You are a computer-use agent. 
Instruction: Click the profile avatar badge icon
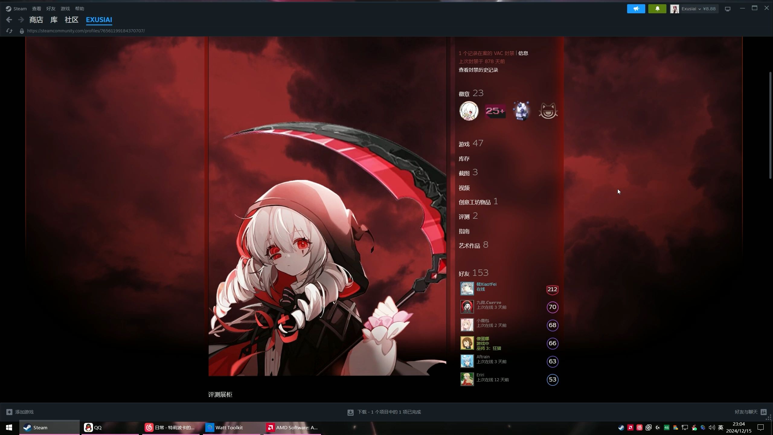coord(469,111)
